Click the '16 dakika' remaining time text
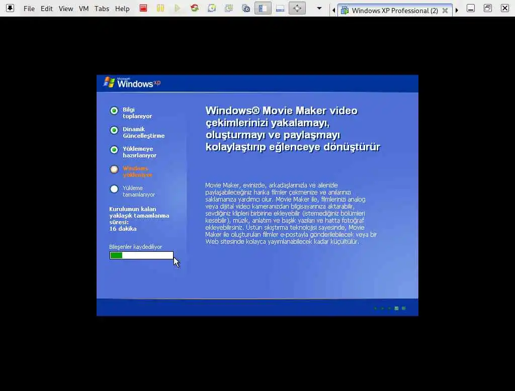This screenshot has width=515, height=391. coord(123,229)
